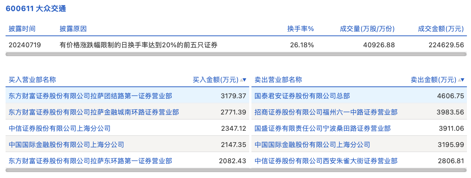The width and height of the screenshot is (471, 178).
Task: Click the 买入金额(万元) header label
Action: point(215,80)
